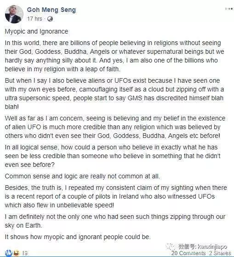The height and width of the screenshot is (257, 234).
Task: Open the 20 Comments link
Action: click(x=188, y=253)
